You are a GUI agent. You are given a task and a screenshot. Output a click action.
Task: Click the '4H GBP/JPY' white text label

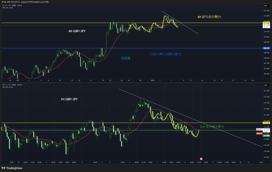(77, 31)
